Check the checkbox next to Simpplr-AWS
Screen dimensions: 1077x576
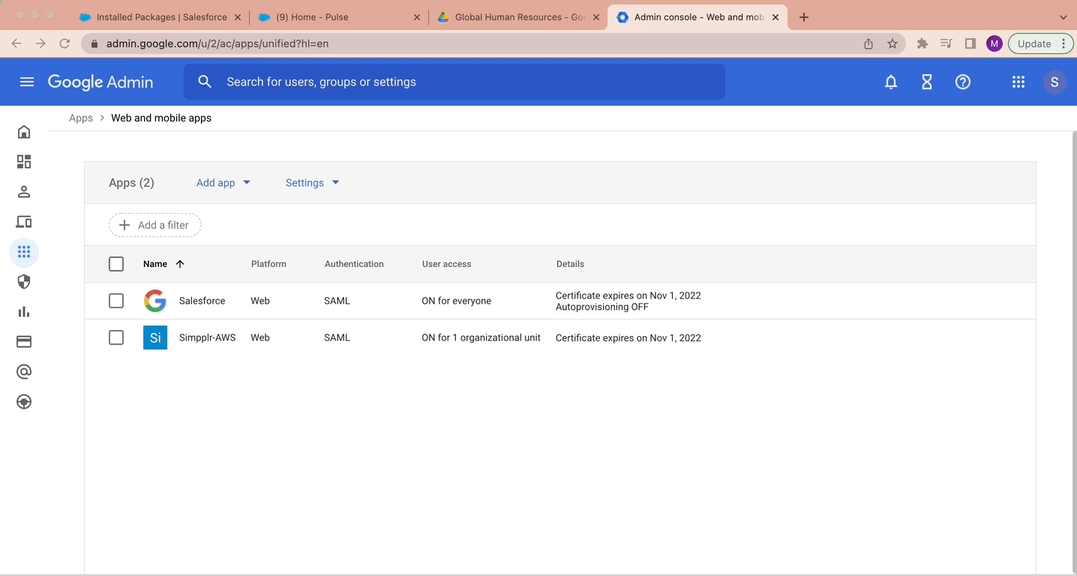116,337
